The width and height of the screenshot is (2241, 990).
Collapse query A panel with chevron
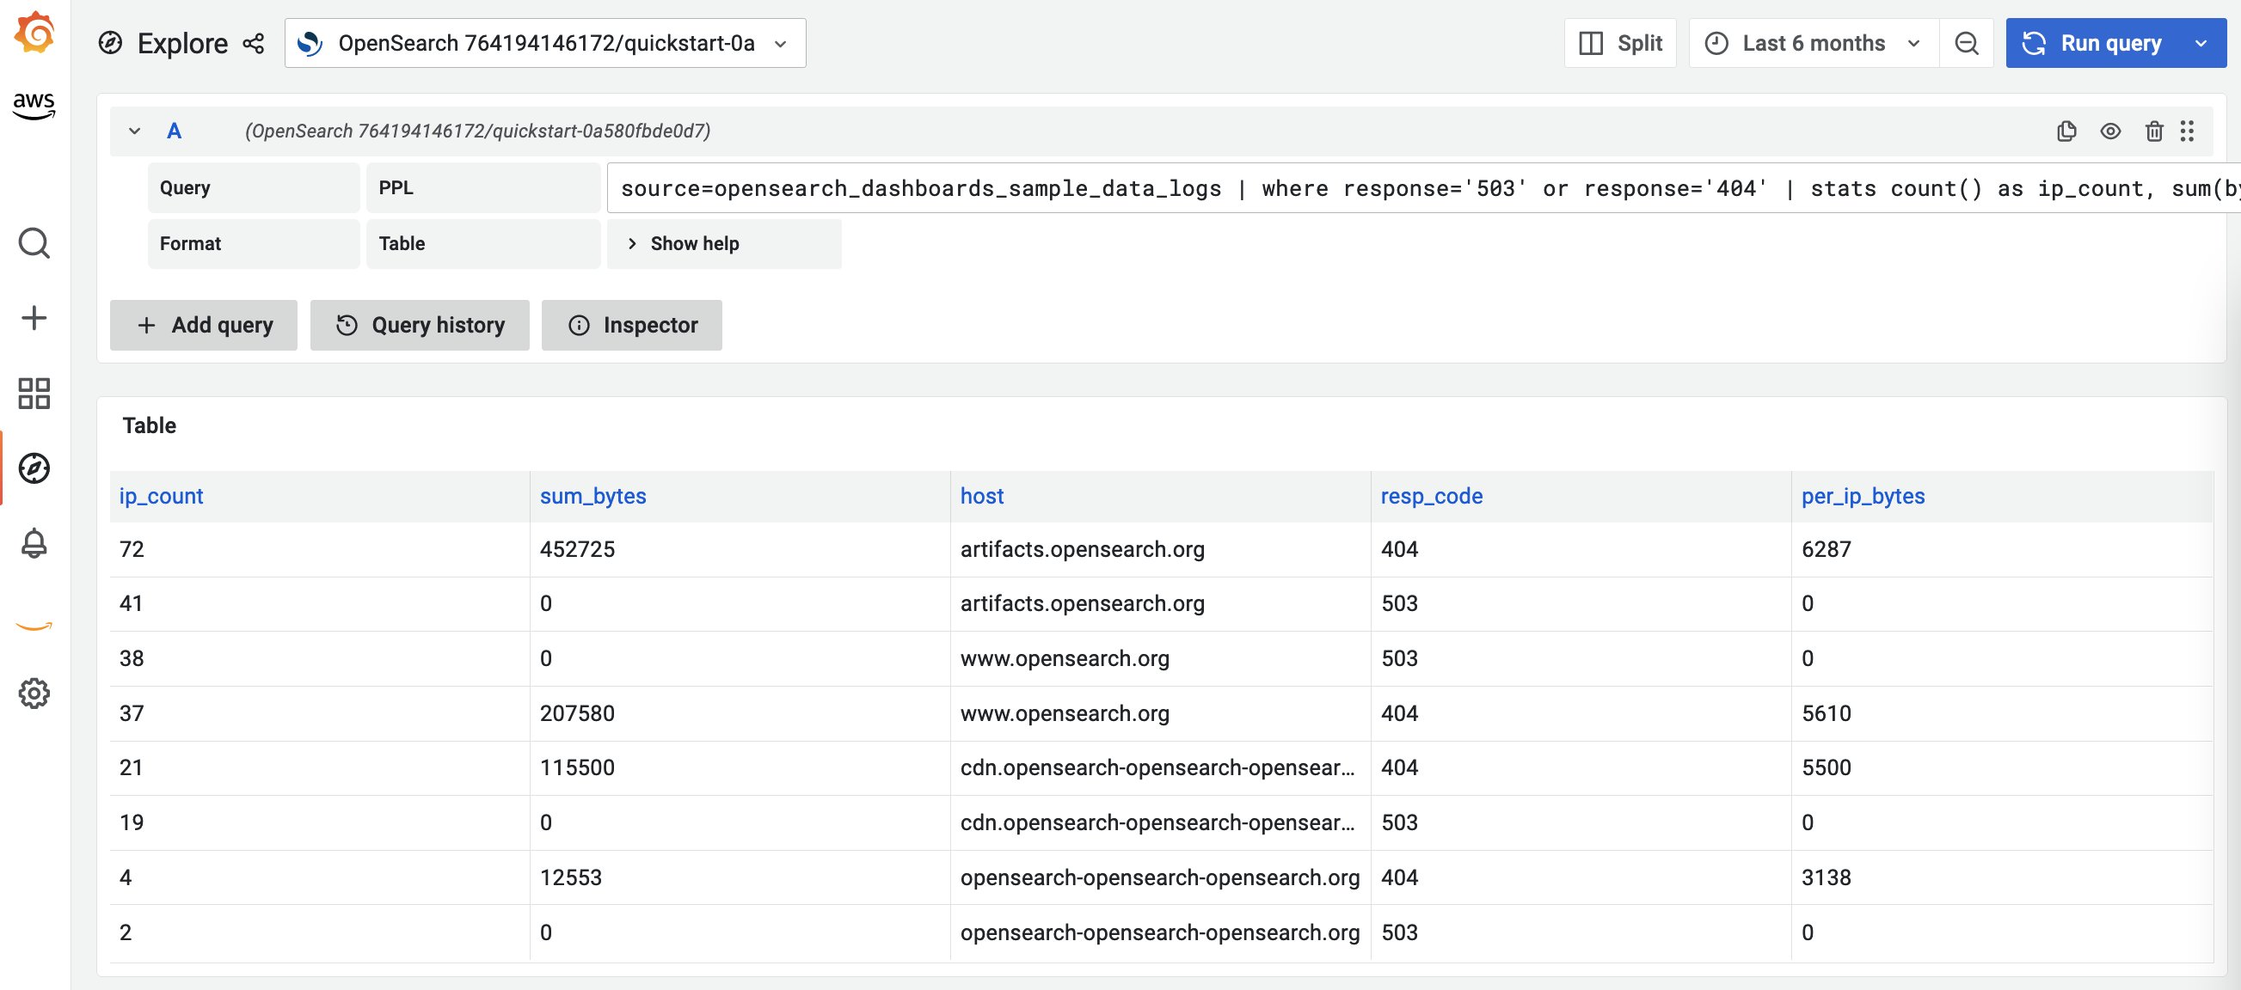click(x=135, y=131)
